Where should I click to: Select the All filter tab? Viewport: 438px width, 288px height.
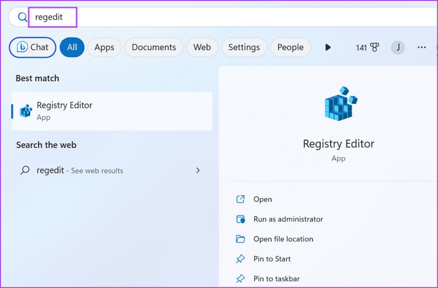click(72, 47)
